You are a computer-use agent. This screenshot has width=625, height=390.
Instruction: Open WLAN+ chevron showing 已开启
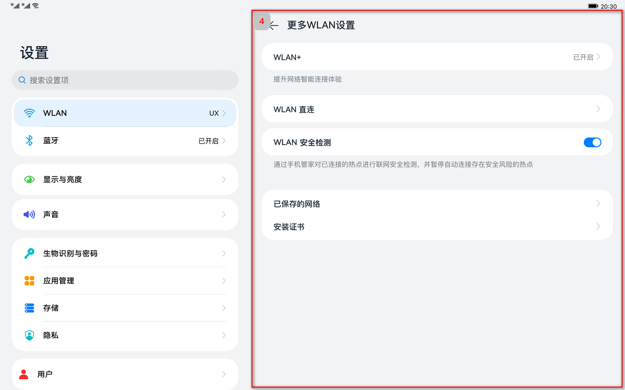tap(598, 57)
